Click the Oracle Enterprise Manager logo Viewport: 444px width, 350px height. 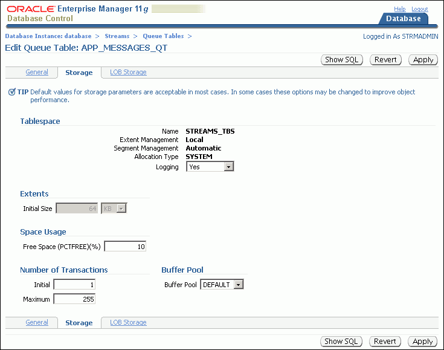tap(79, 13)
